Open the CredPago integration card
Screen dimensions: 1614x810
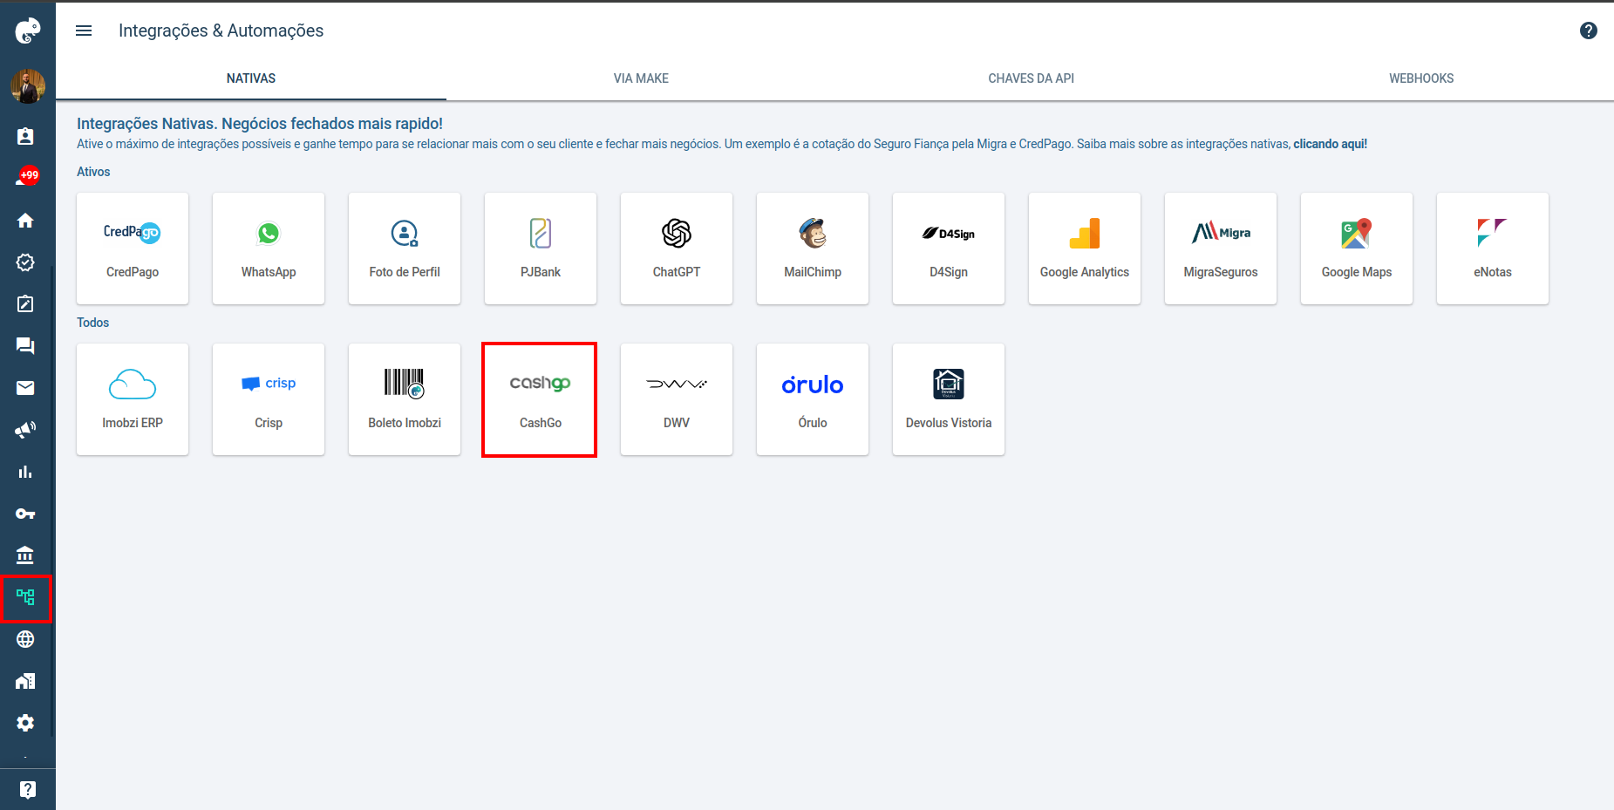133,248
